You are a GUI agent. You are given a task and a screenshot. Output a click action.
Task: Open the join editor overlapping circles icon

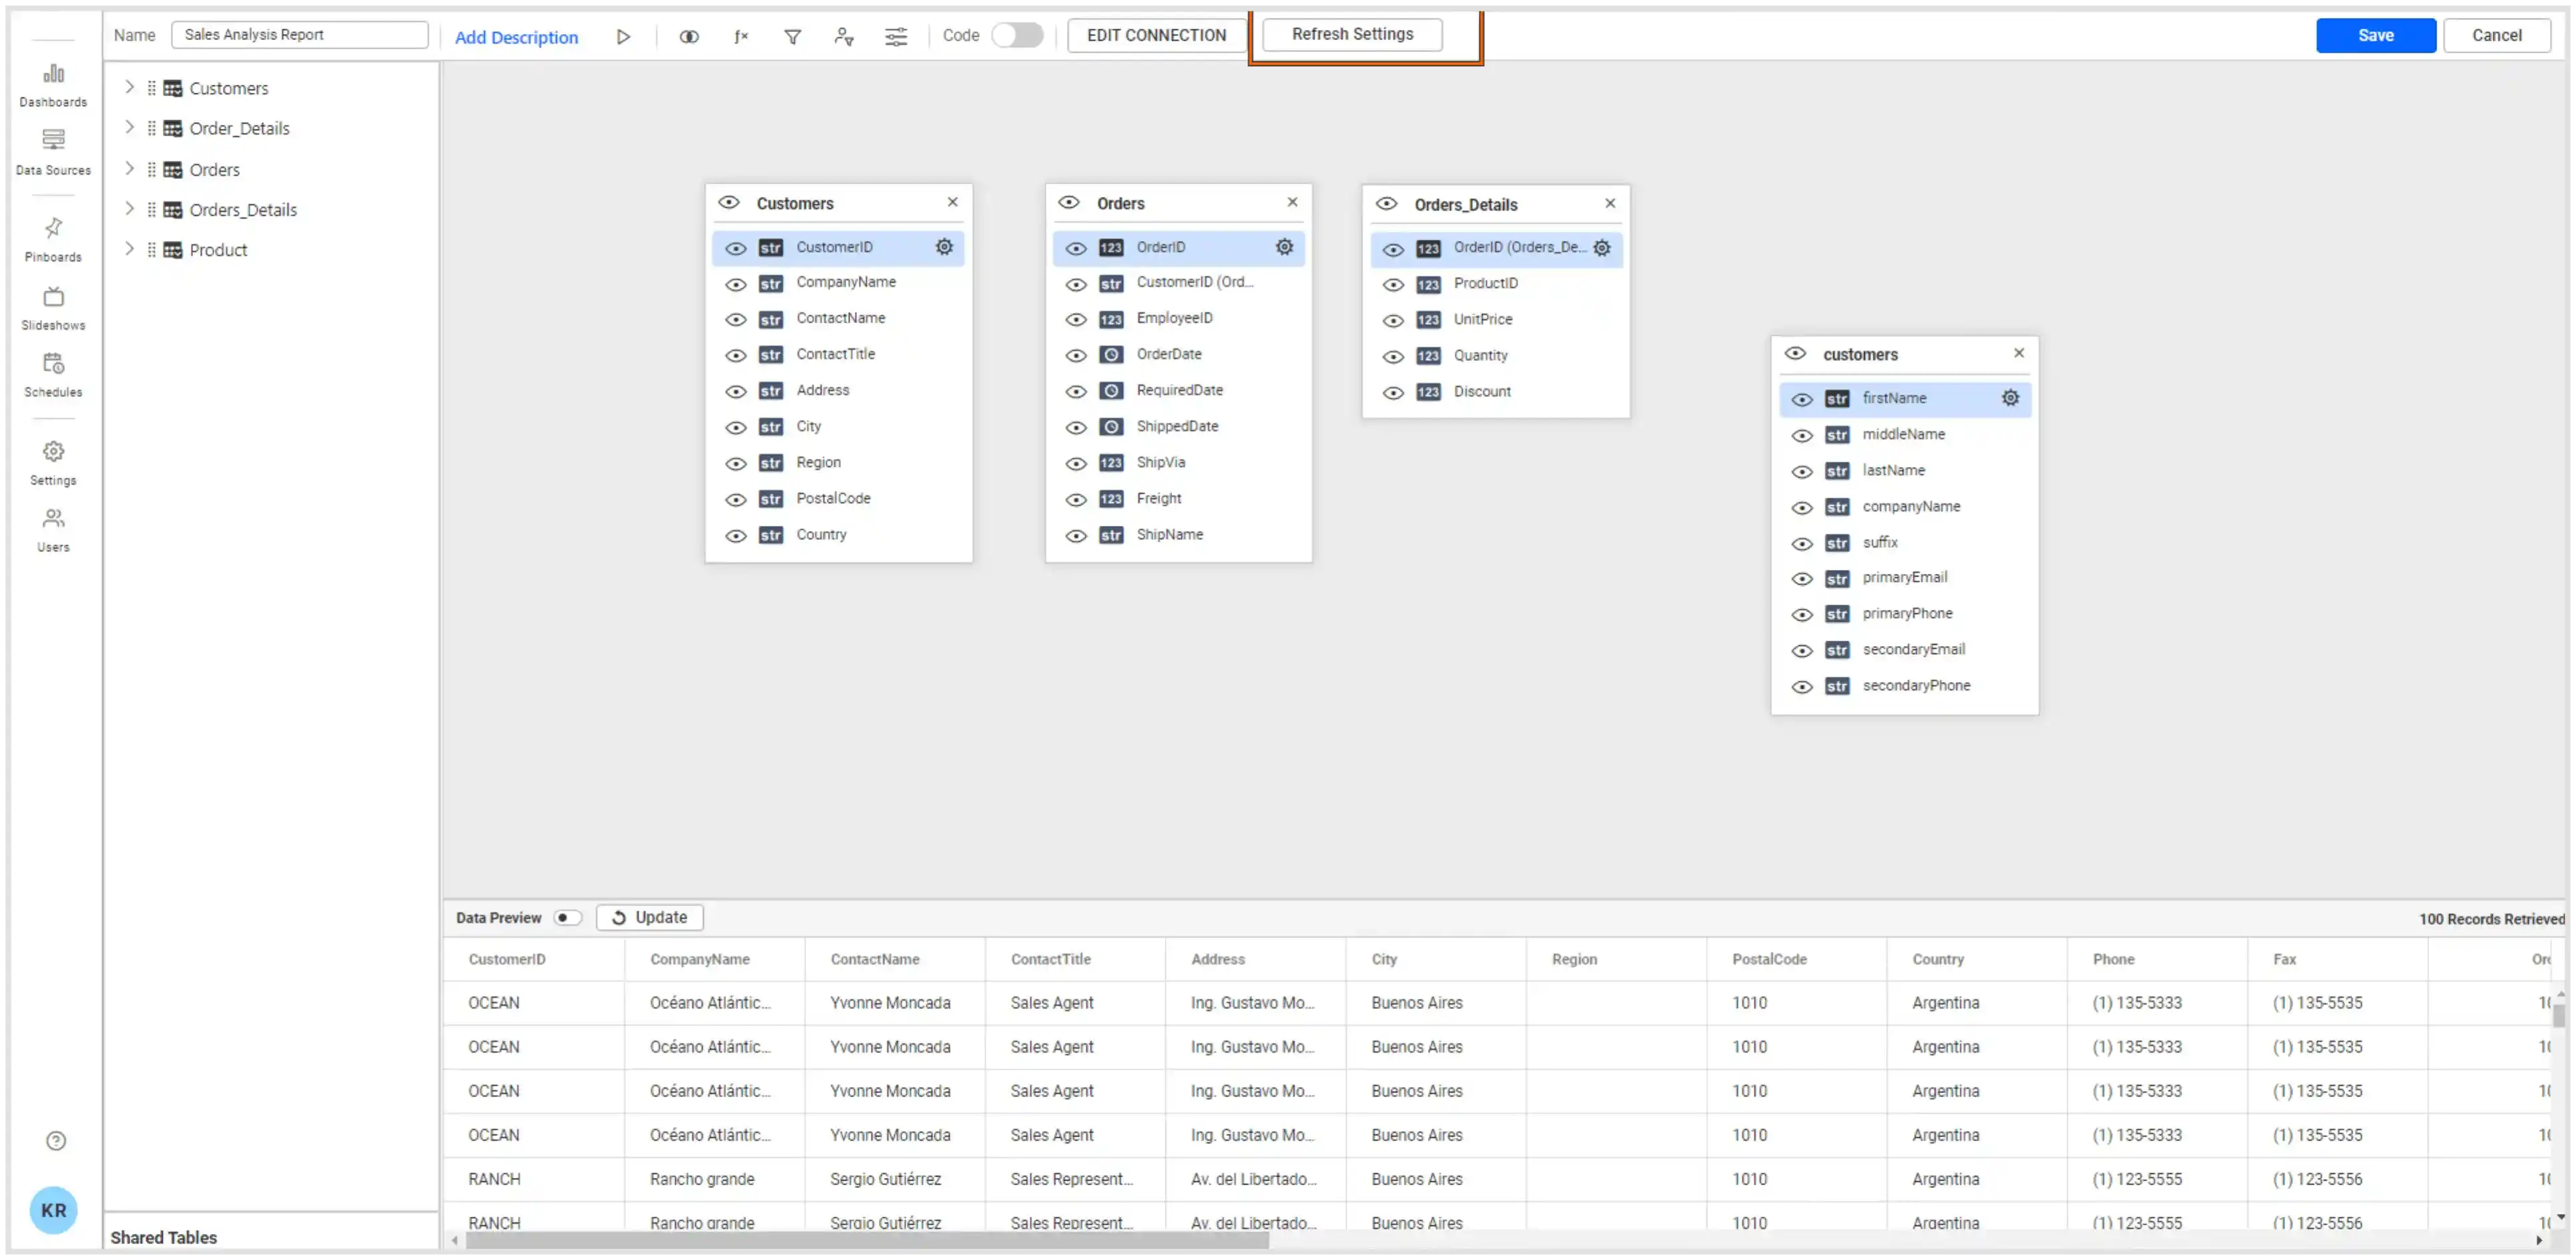[689, 36]
